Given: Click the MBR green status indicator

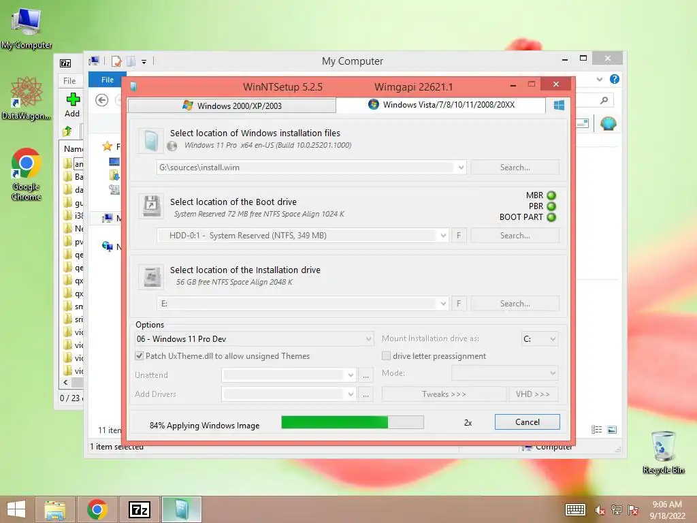Looking at the screenshot, I should pyautogui.click(x=551, y=195).
